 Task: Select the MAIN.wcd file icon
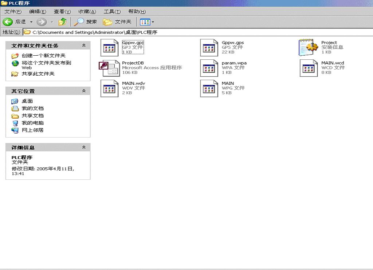click(x=309, y=68)
